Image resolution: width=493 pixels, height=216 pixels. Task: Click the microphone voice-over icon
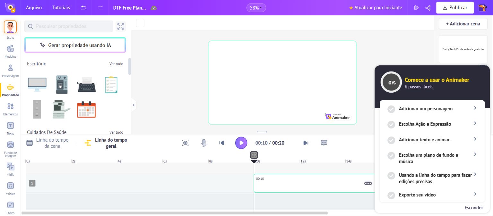pyautogui.click(x=203, y=143)
